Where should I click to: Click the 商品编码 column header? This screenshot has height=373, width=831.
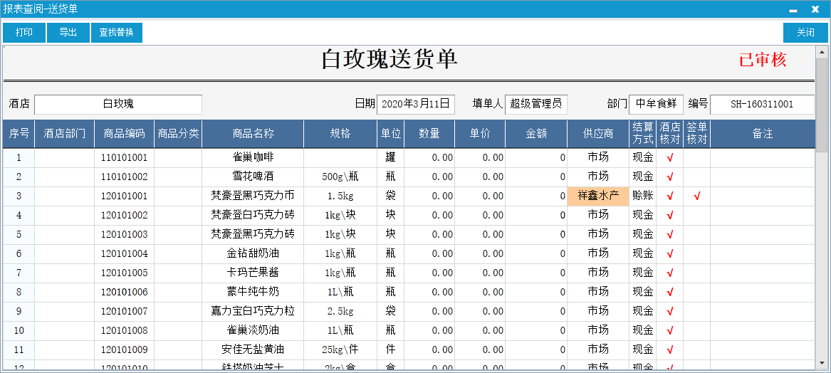tap(125, 134)
